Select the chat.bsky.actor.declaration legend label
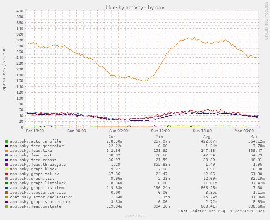The image size is (270, 220). click(x=41, y=197)
